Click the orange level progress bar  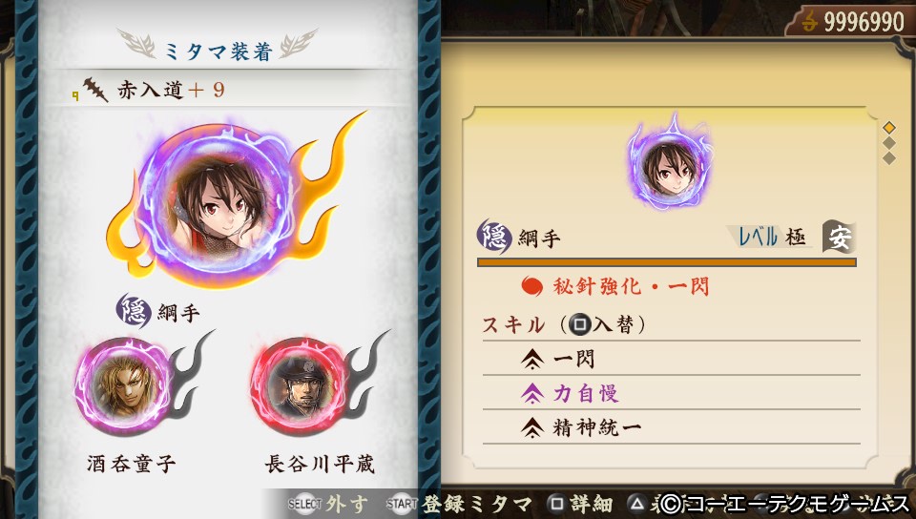click(667, 262)
